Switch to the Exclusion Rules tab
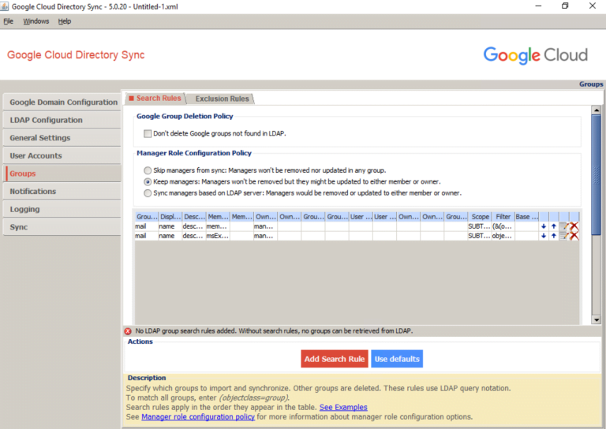Image resolution: width=606 pixels, height=429 pixels. point(222,99)
